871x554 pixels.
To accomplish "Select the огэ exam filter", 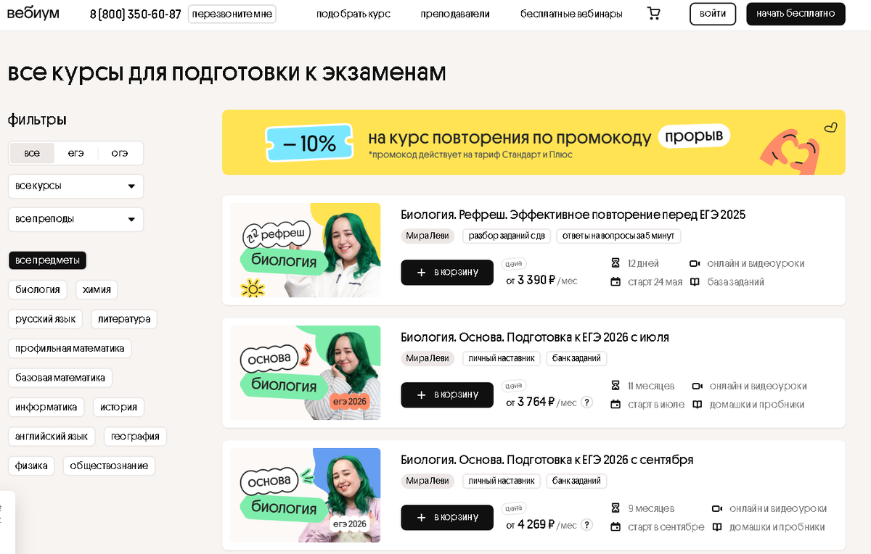I will pos(120,153).
